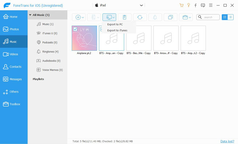Viewport: 238px width, 144px height.
Task: Click the duplicate files icon
Action: [x=170, y=17]
